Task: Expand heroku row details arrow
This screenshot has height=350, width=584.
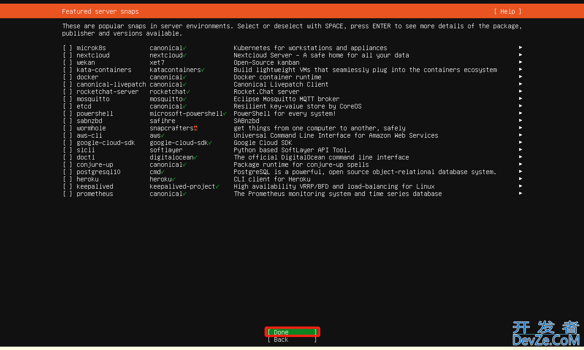Action: (x=521, y=179)
